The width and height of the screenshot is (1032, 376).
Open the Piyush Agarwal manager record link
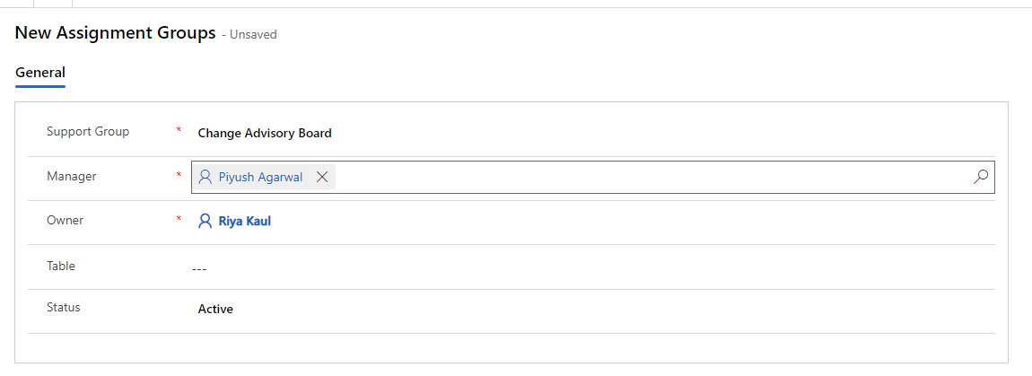260,177
